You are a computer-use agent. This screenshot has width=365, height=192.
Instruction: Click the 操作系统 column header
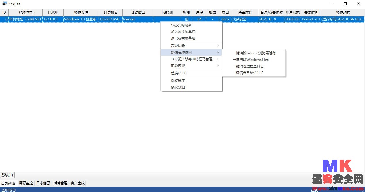click(81, 13)
